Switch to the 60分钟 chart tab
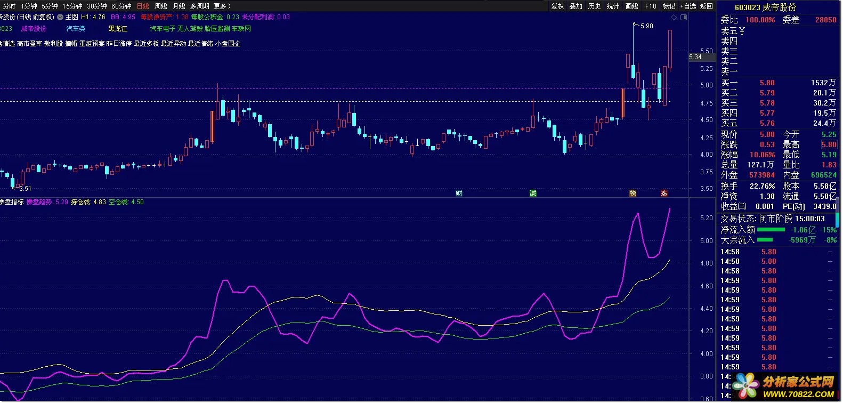Image resolution: width=843 pixels, height=403 pixels. click(x=121, y=6)
